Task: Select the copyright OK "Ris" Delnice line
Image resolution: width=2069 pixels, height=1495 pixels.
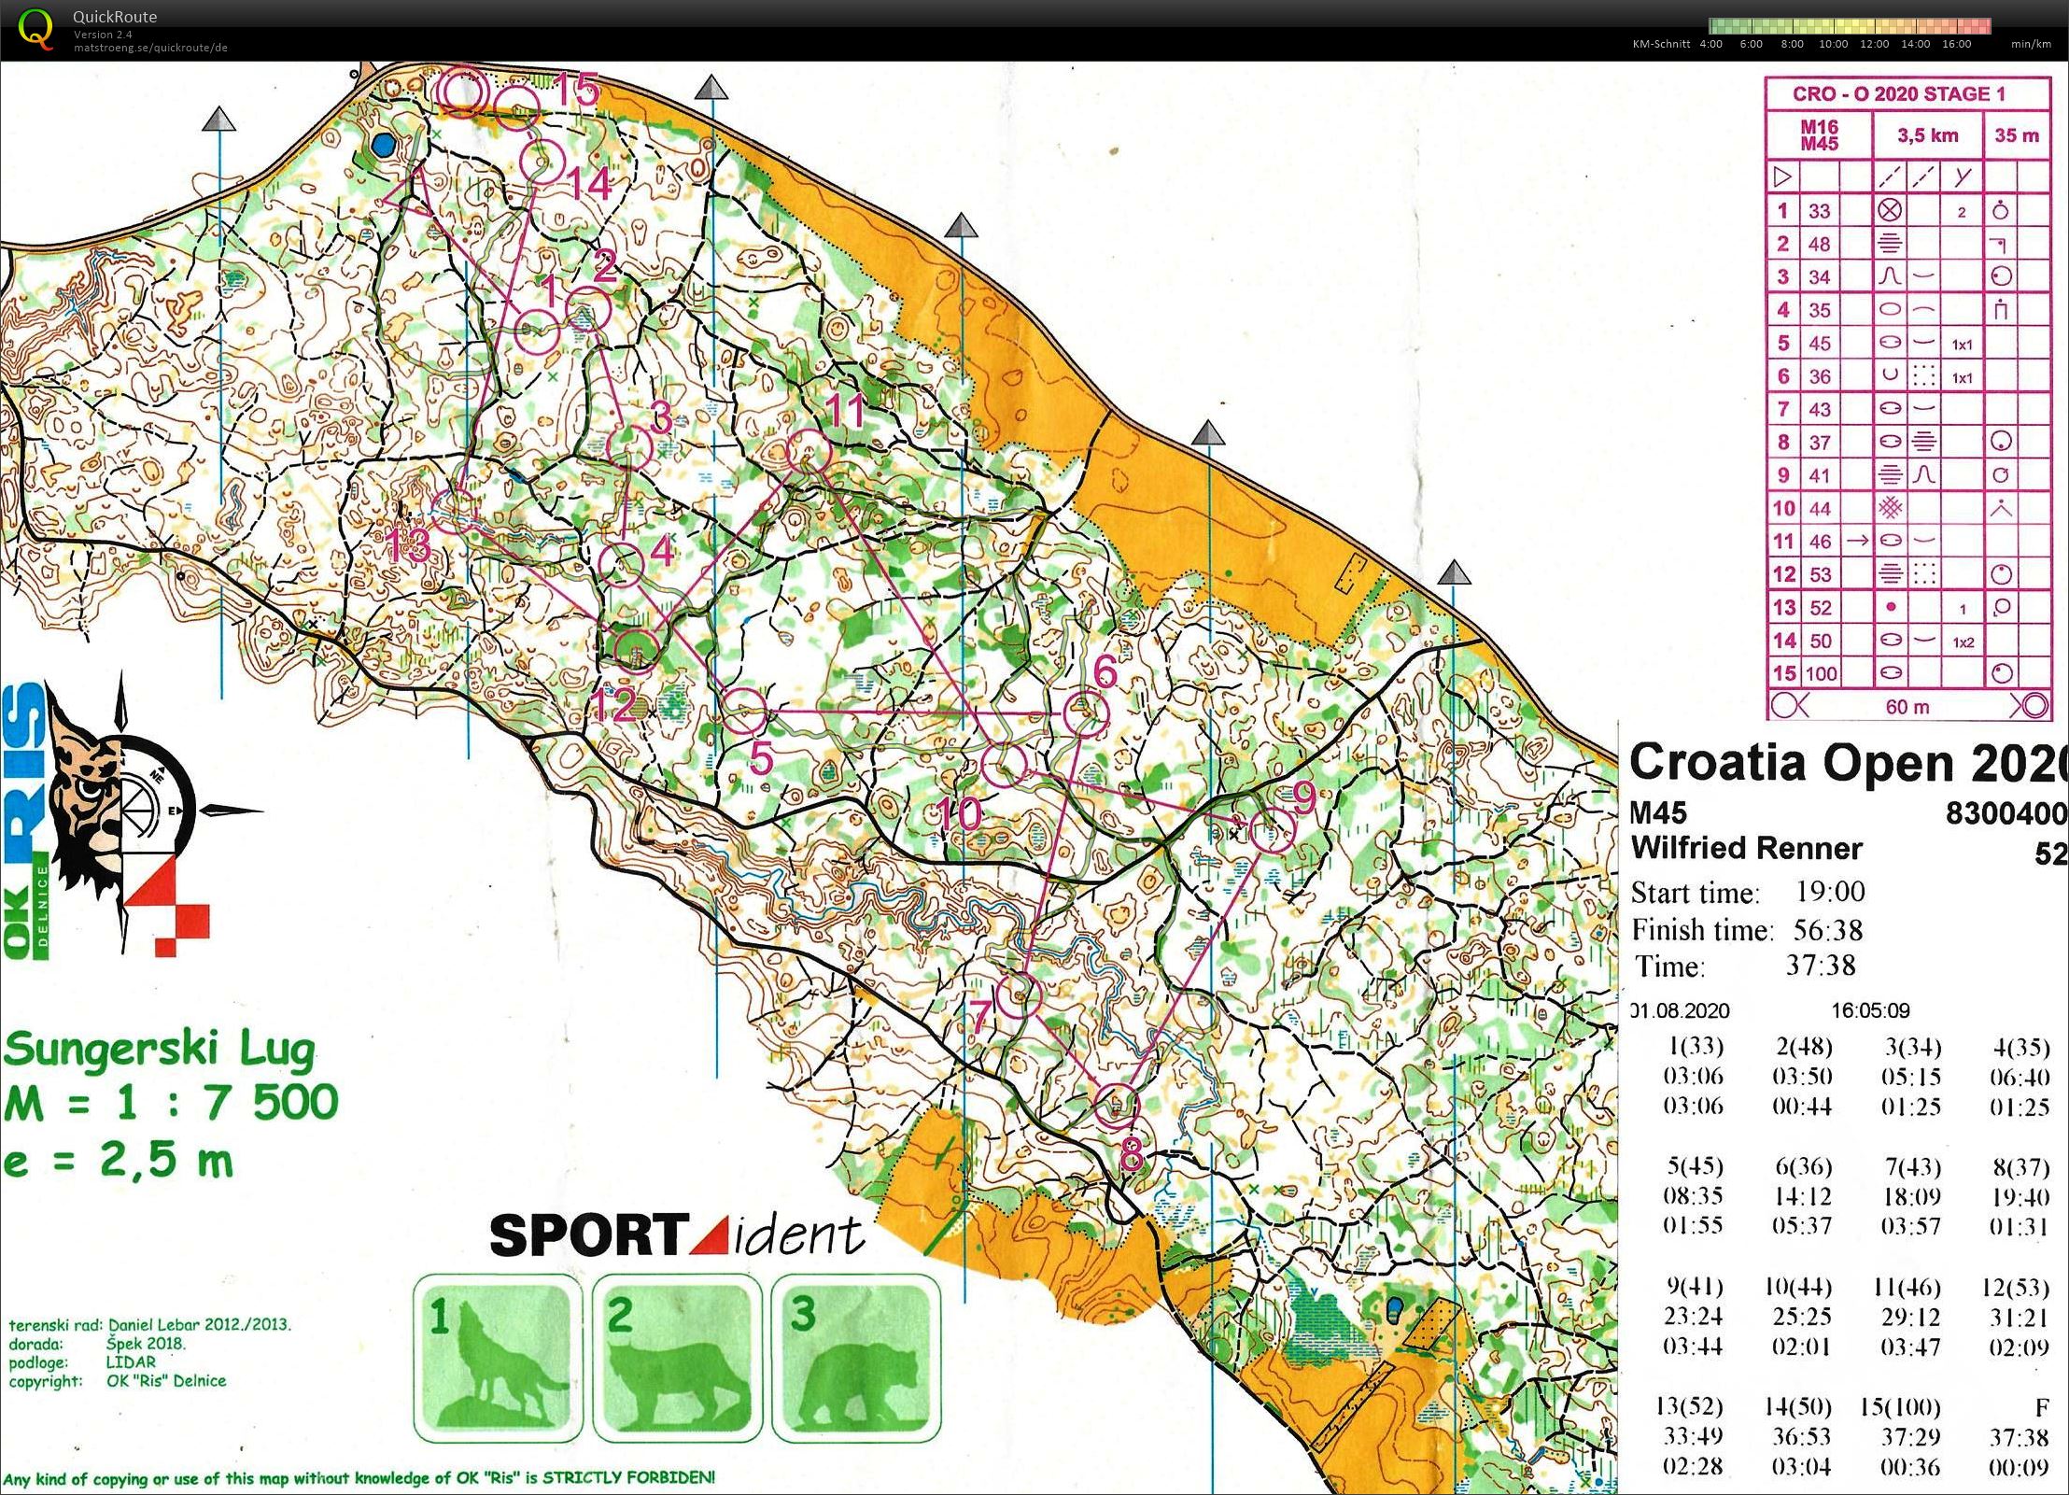Action: click(118, 1381)
